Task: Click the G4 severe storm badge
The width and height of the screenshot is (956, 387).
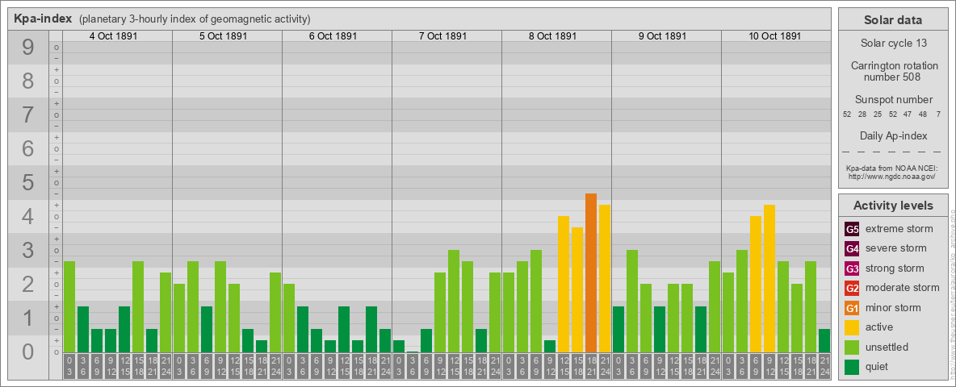Action: click(852, 249)
